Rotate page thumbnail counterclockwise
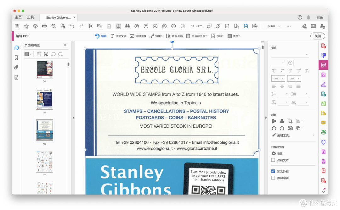Viewport: 340px width, 210px height. coord(53,54)
